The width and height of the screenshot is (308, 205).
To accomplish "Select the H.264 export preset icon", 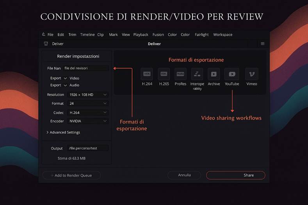I will point(147,74).
